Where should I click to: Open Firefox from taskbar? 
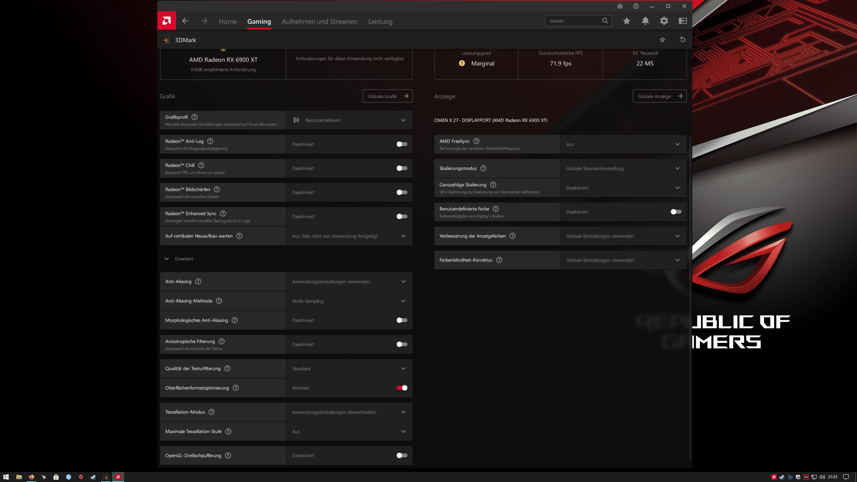pyautogui.click(x=31, y=477)
